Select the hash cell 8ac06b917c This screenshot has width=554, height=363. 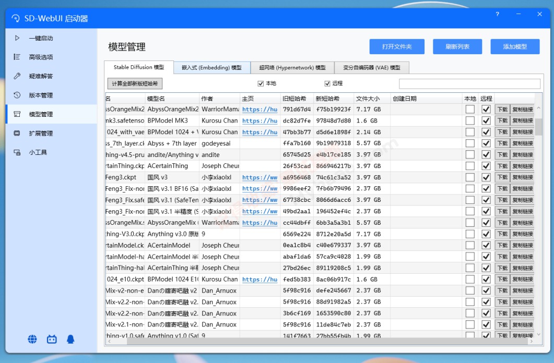[x=334, y=279]
